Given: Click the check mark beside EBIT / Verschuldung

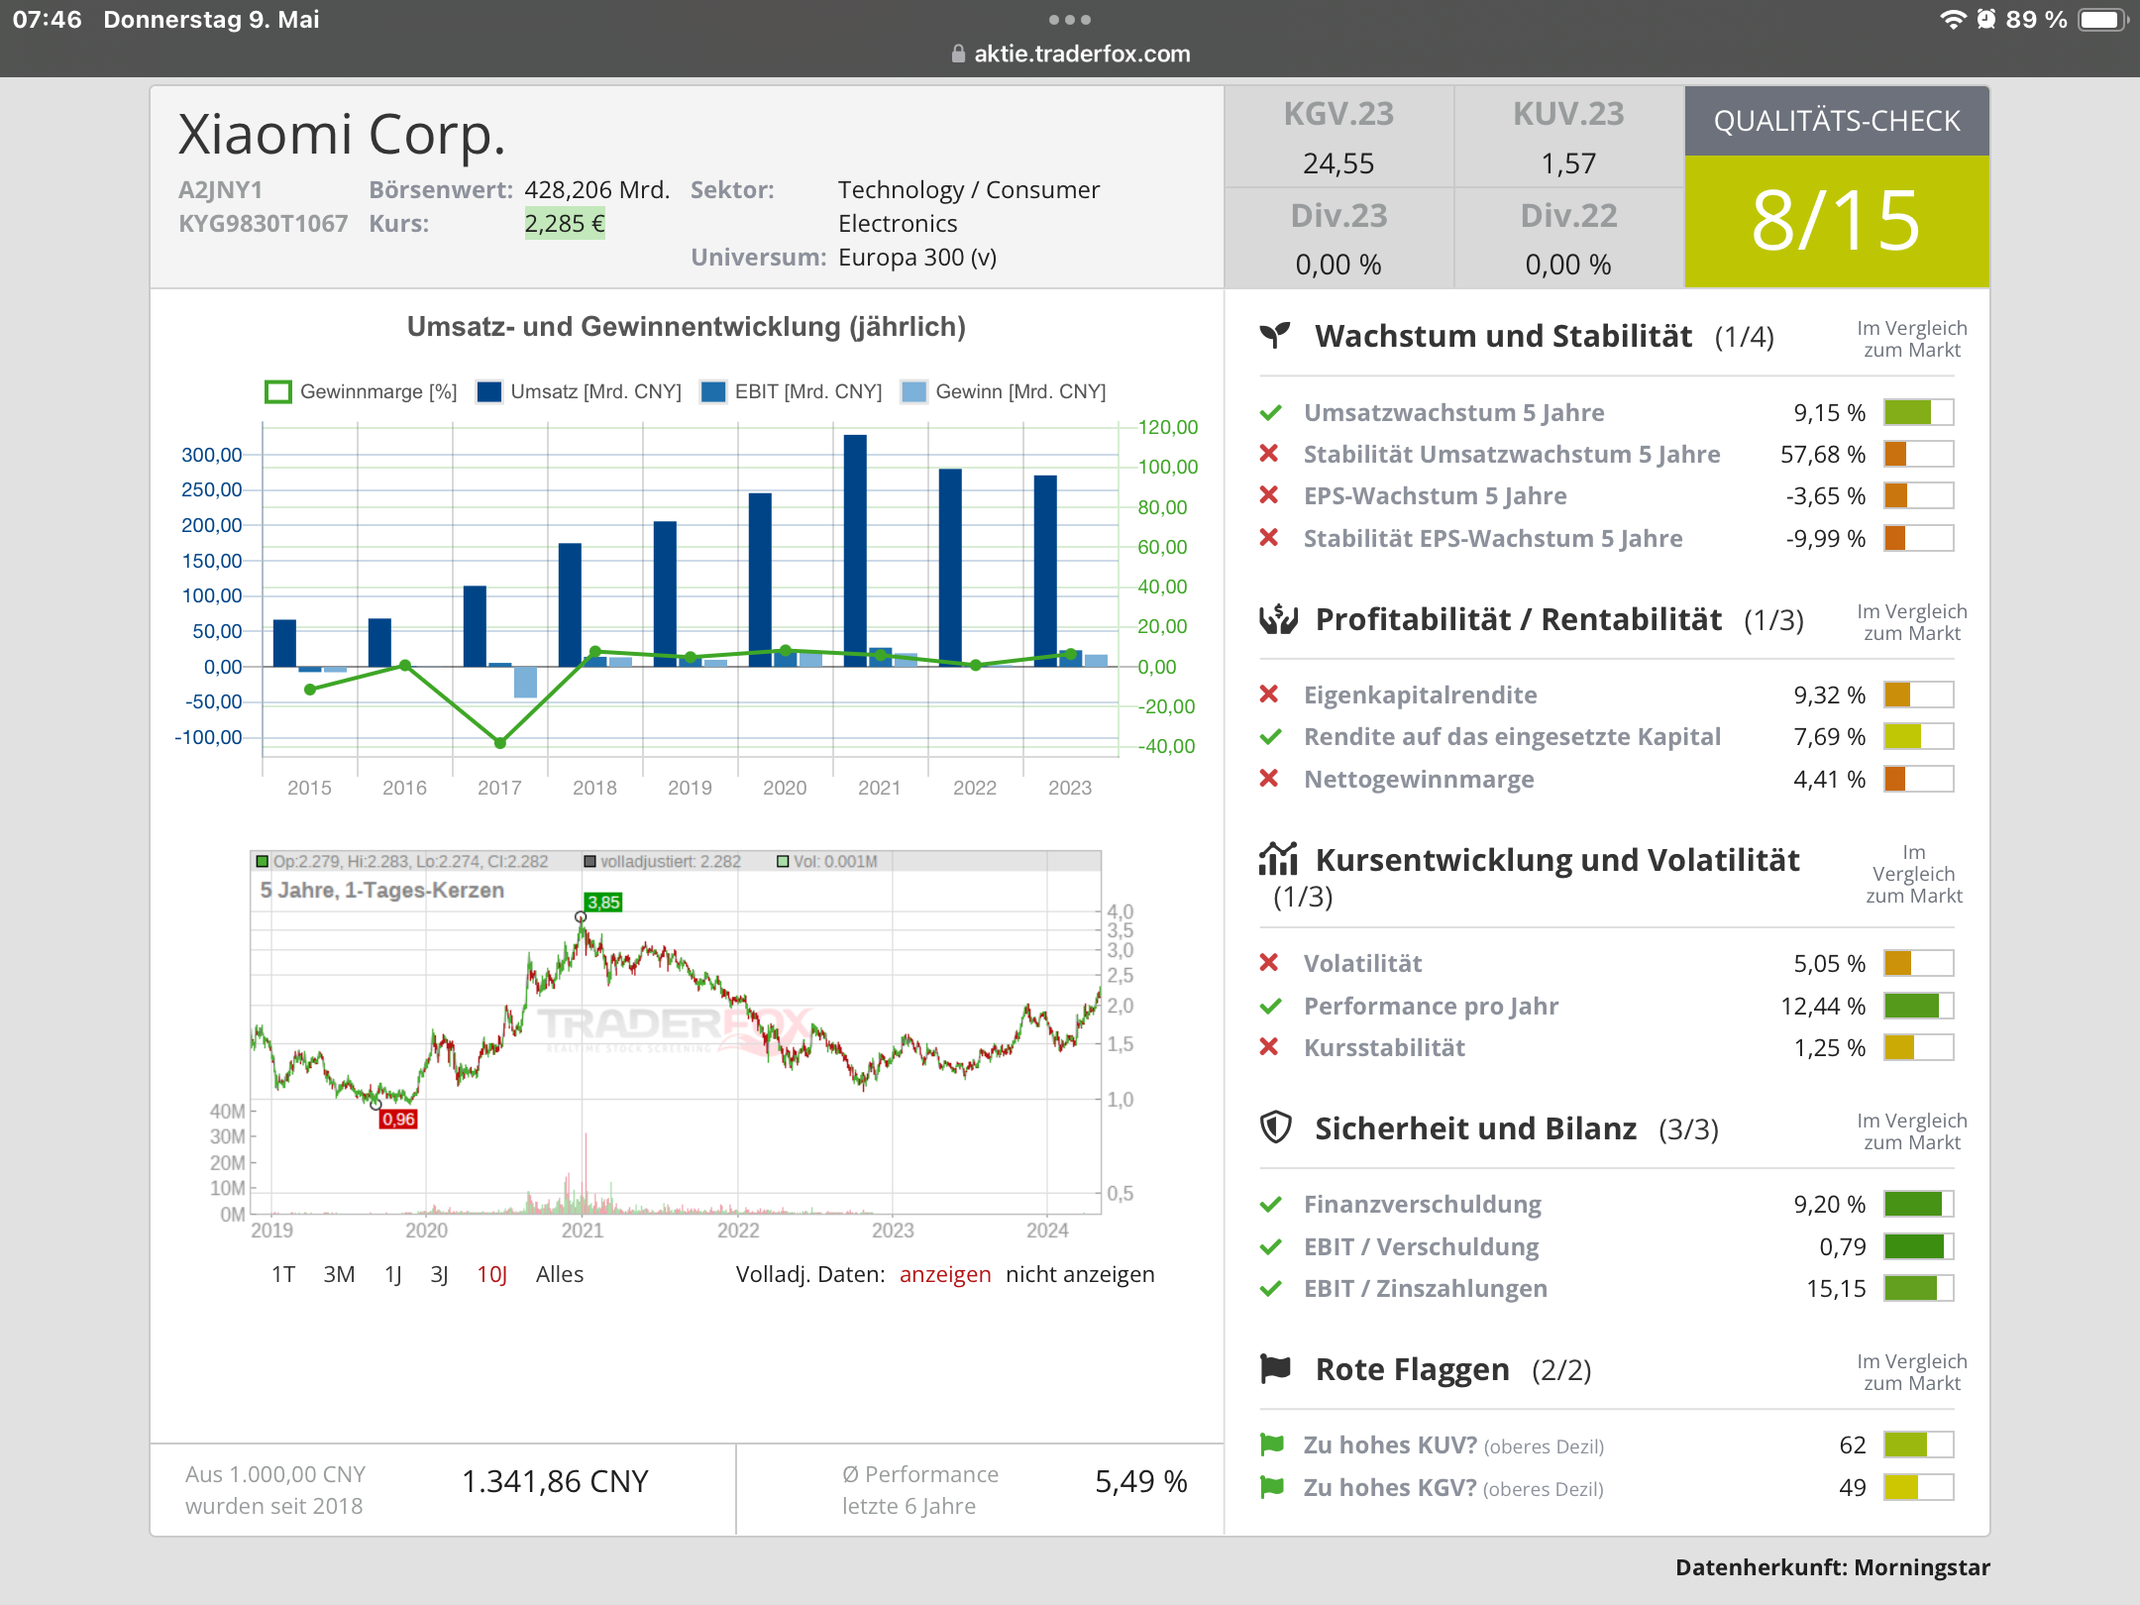Looking at the screenshot, I should pyautogui.click(x=1270, y=1246).
